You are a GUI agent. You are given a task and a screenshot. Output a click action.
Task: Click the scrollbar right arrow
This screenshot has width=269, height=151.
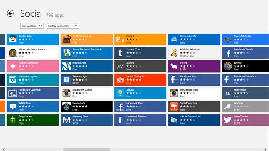(265, 150)
